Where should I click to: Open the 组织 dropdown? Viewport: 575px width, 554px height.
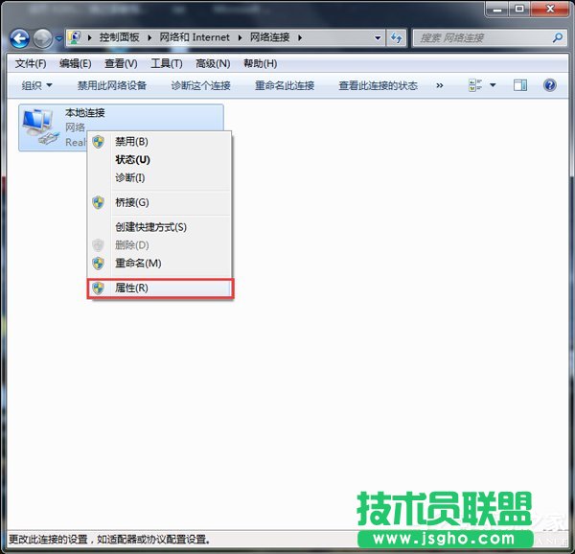pos(36,86)
